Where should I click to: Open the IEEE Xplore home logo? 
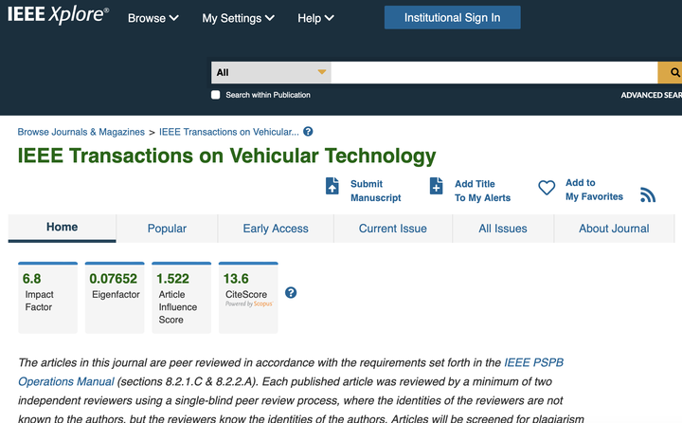pyautogui.click(x=58, y=16)
